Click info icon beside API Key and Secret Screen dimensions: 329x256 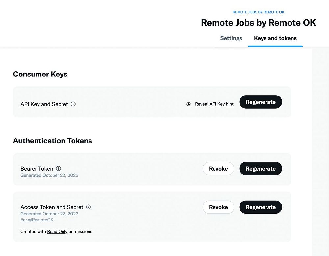(x=73, y=104)
